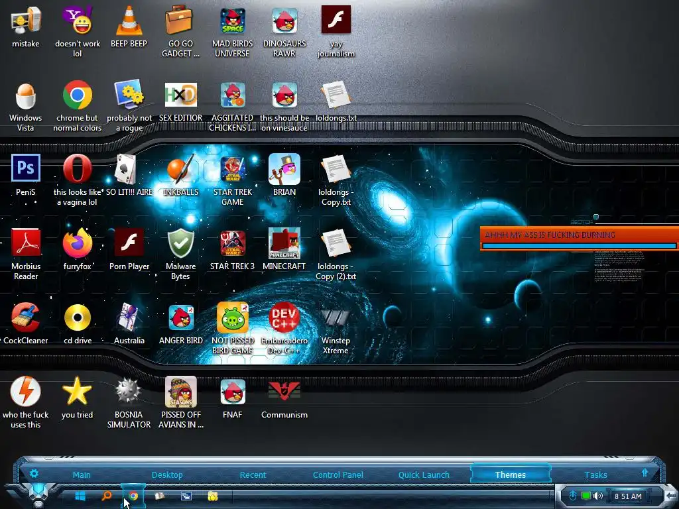The width and height of the screenshot is (679, 509).
Task: Launch the 'Winstep Xtreme' icon
Action: [336, 317]
